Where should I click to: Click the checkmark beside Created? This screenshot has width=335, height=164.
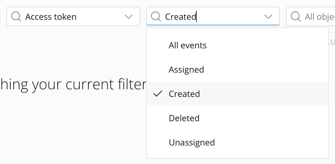158,94
